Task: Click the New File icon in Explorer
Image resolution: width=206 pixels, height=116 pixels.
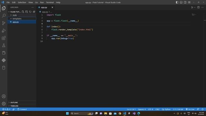Action: coord(23,12)
